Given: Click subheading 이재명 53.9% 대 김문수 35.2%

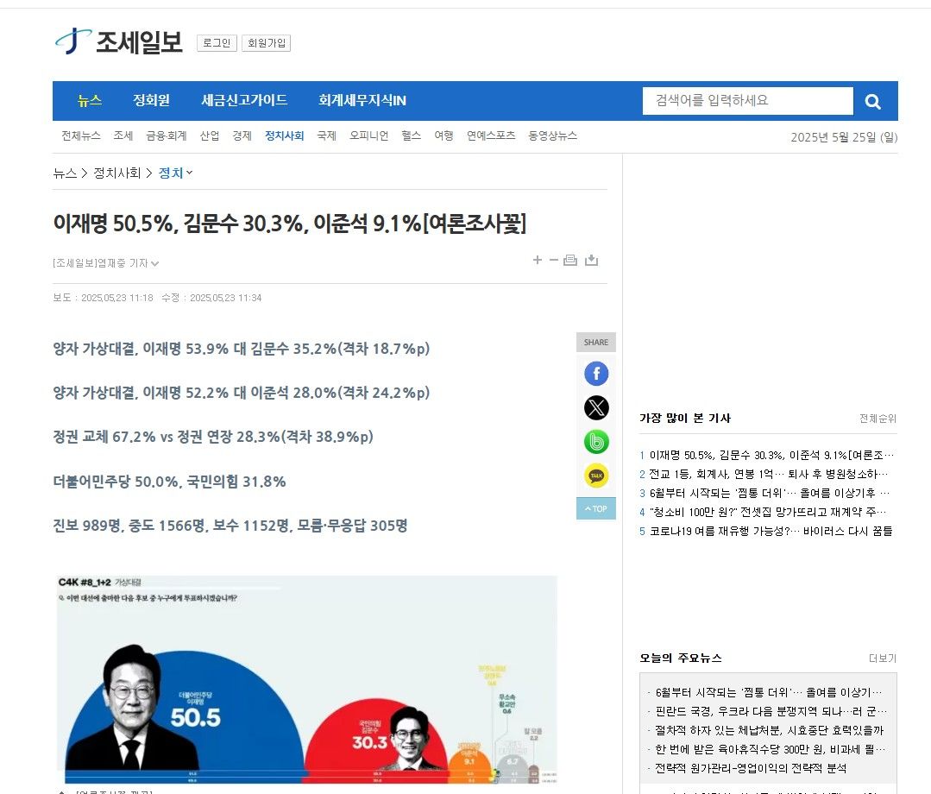Looking at the screenshot, I should coord(241,348).
